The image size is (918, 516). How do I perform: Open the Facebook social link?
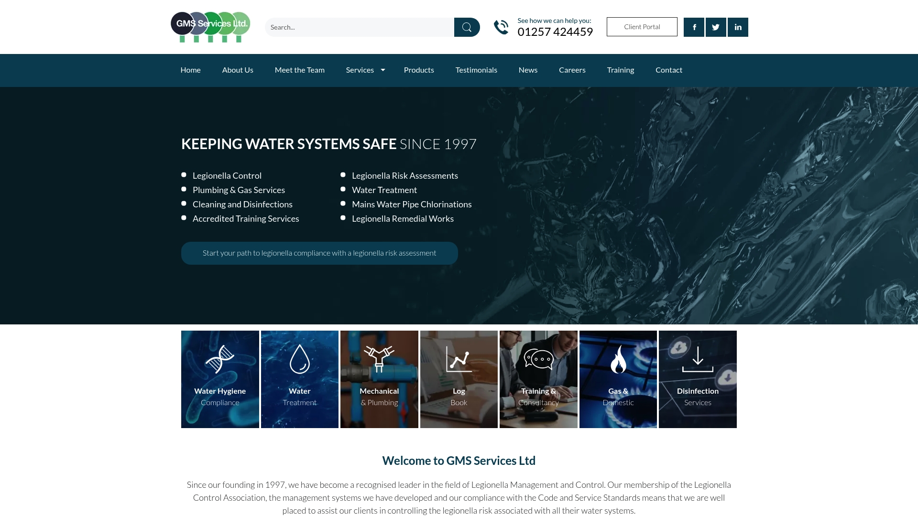pos(694,27)
